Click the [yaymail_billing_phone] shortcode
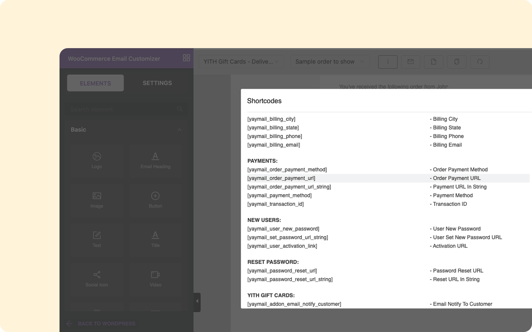This screenshot has height=332, width=532. pos(275,136)
